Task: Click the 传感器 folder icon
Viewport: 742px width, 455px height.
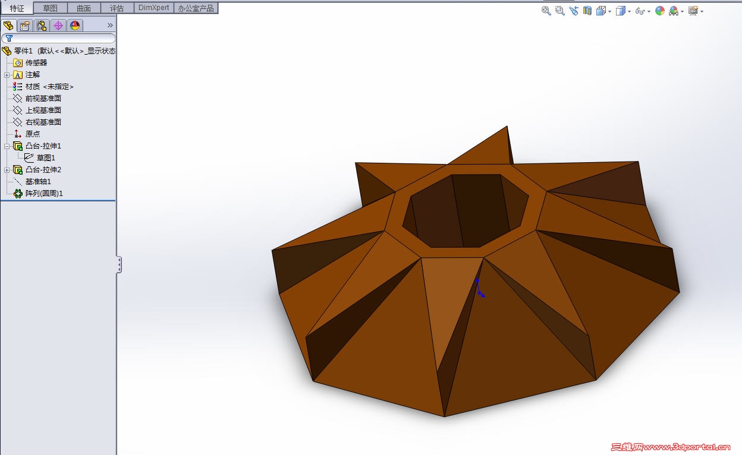Action: click(x=18, y=63)
